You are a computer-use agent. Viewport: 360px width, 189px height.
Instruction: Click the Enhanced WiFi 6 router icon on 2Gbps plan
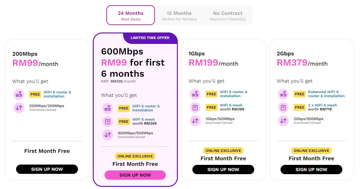[283, 94]
